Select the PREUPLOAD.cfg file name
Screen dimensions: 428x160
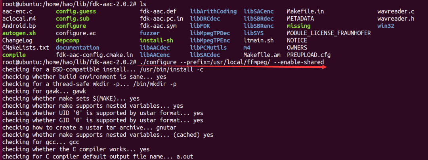308,55
